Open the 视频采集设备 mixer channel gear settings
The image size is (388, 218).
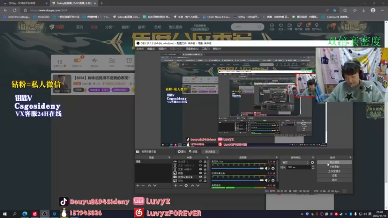click(x=273, y=180)
